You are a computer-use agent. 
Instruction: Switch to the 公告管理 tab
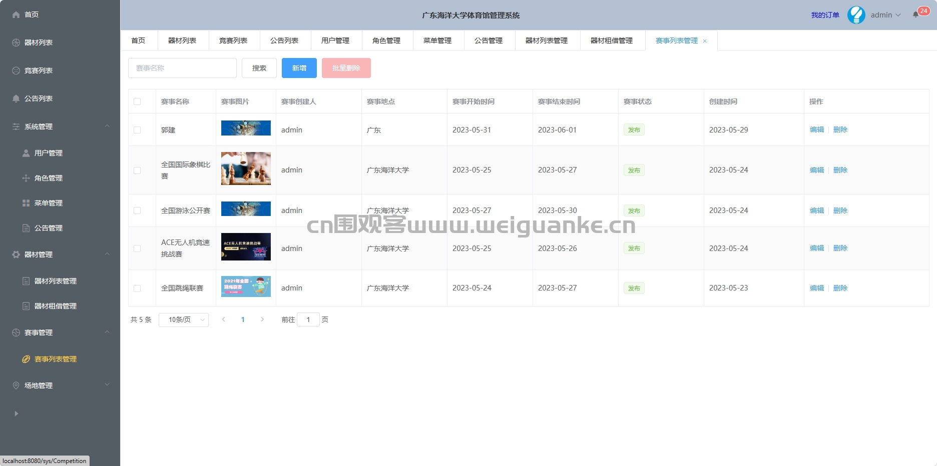pos(489,40)
